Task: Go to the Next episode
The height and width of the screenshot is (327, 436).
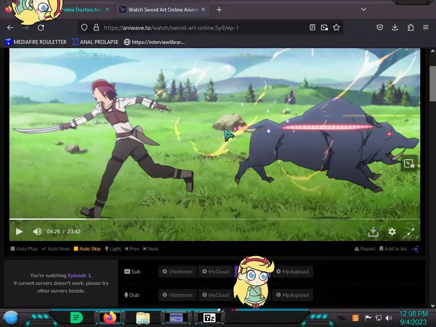Action: [x=151, y=249]
